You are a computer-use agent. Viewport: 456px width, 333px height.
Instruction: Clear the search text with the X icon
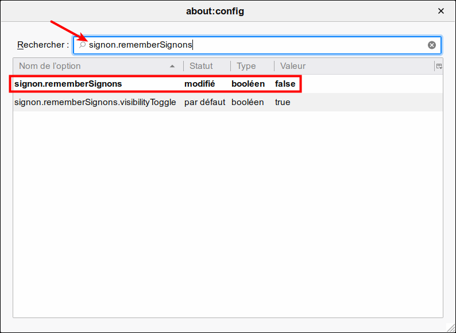pyautogui.click(x=431, y=45)
